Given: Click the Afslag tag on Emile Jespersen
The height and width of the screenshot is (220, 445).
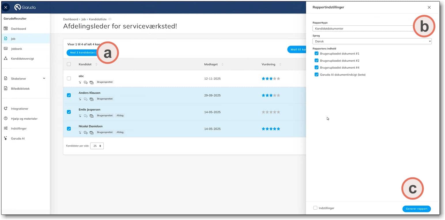Looking at the screenshot, I should (x=120, y=116).
